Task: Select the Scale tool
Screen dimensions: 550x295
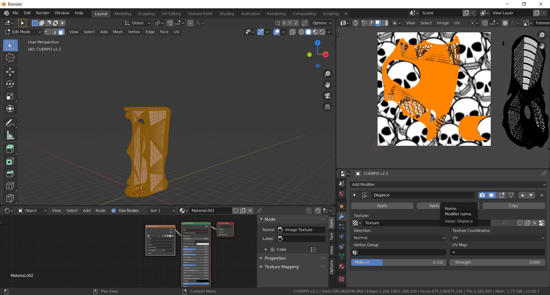Action: tap(10, 97)
